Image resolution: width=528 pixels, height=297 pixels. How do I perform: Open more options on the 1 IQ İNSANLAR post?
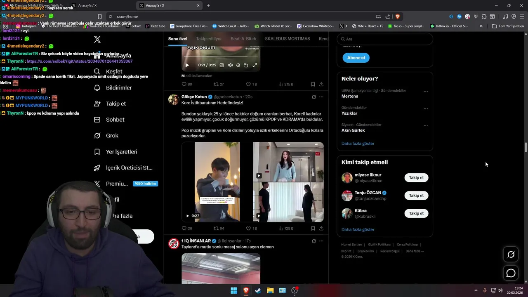(x=321, y=241)
